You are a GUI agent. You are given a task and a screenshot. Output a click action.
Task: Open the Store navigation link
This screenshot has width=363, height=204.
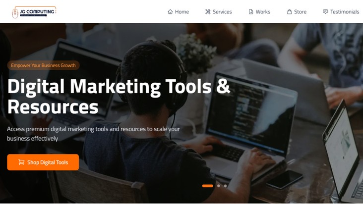[297, 12]
